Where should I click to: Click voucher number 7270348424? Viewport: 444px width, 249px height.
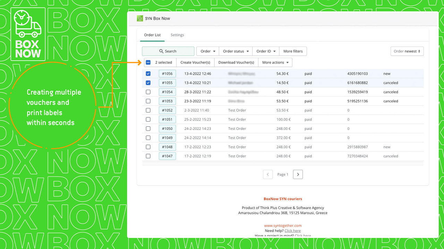point(357,156)
